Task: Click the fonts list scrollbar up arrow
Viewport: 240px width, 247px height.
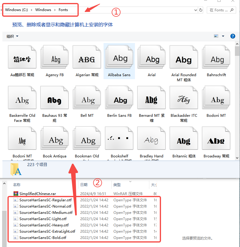Action: pyautogui.click(x=237, y=44)
